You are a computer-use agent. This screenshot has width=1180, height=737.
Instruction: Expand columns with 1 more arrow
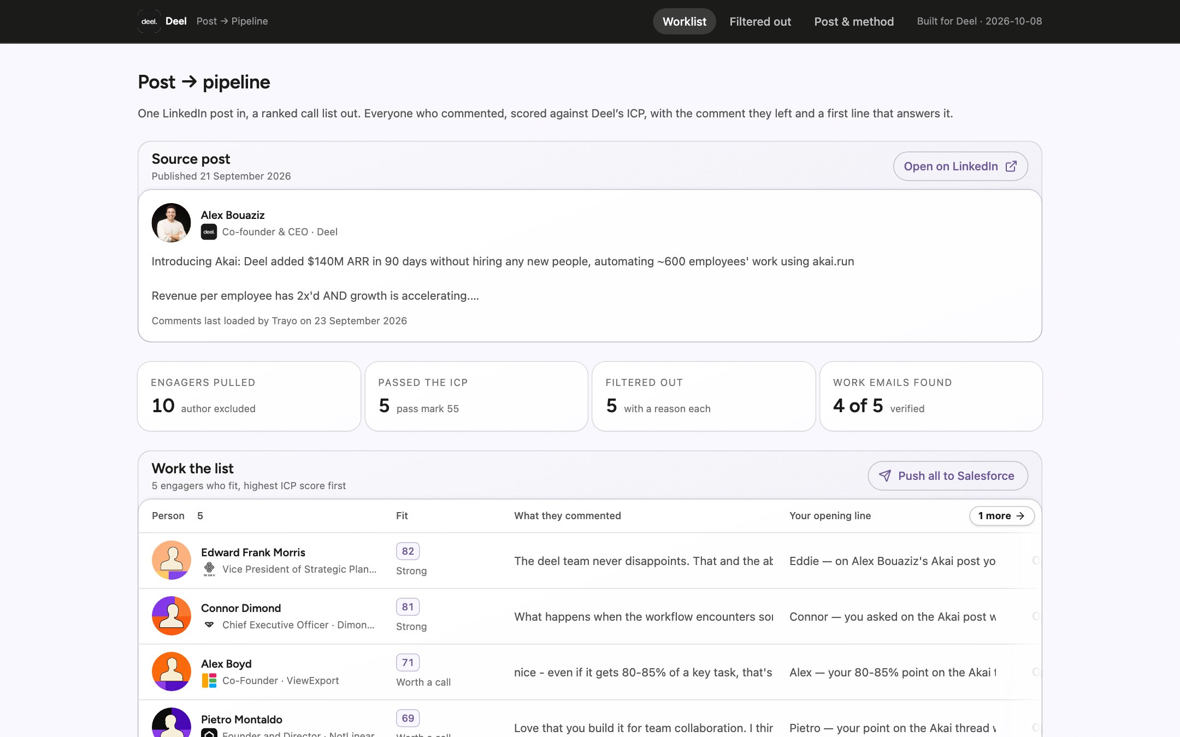click(x=1001, y=516)
